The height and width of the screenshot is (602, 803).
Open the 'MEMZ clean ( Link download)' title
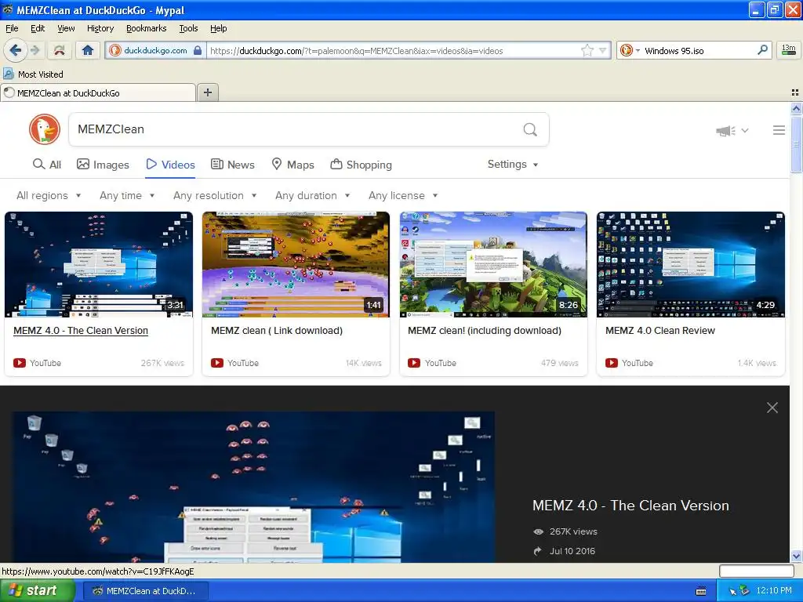[277, 331]
